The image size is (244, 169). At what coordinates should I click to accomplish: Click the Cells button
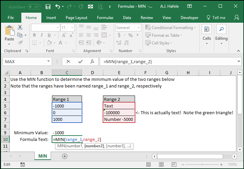point(207,35)
